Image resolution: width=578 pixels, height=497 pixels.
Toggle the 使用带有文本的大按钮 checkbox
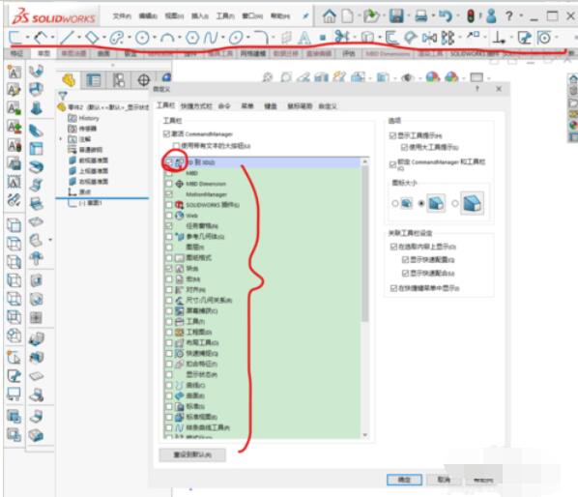tap(176, 146)
